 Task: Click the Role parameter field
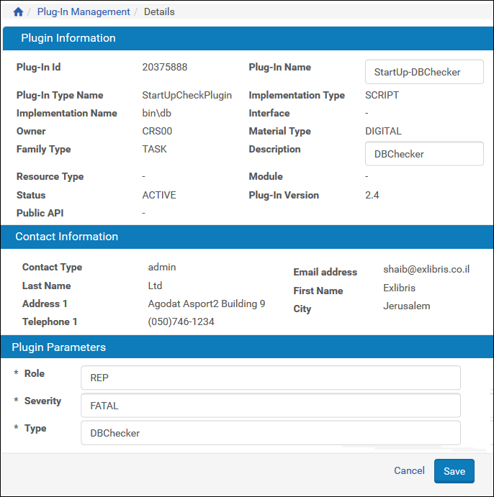pyautogui.click(x=270, y=378)
